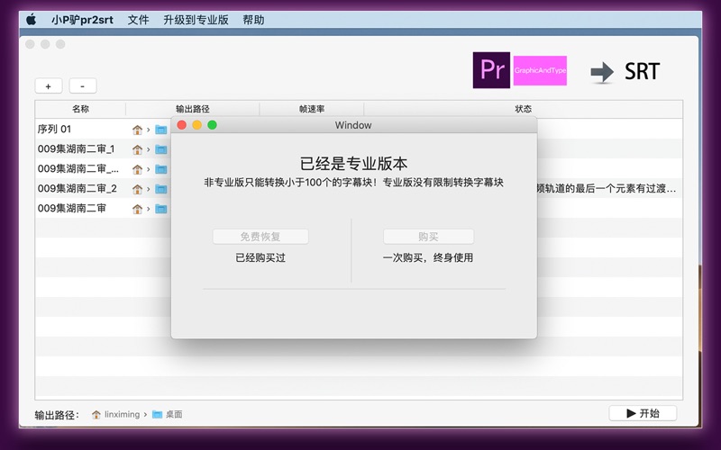
Task: Minimize the Window dialog with yellow button
Action: tap(196, 125)
